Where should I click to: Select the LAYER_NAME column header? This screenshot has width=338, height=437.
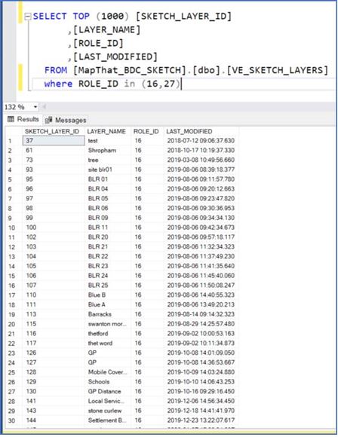click(106, 132)
